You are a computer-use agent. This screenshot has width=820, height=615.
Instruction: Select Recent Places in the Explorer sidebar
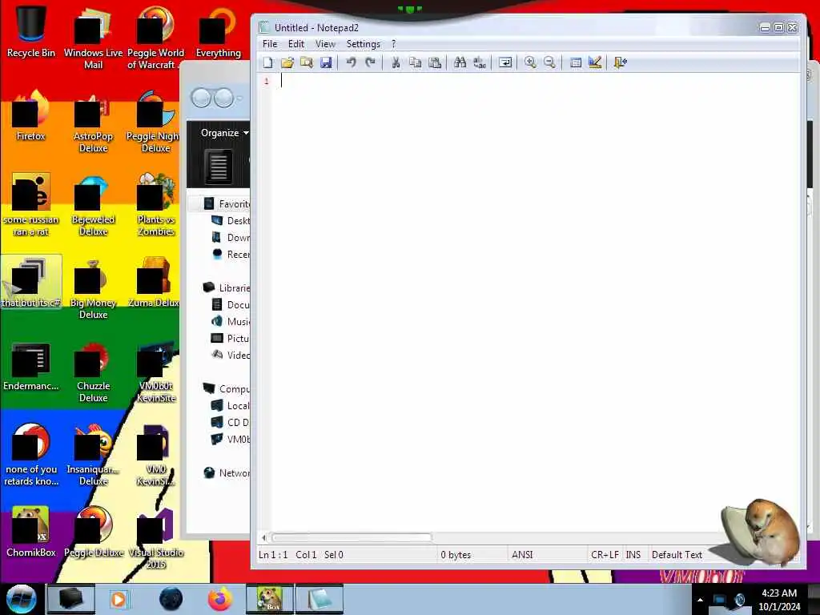(231, 254)
